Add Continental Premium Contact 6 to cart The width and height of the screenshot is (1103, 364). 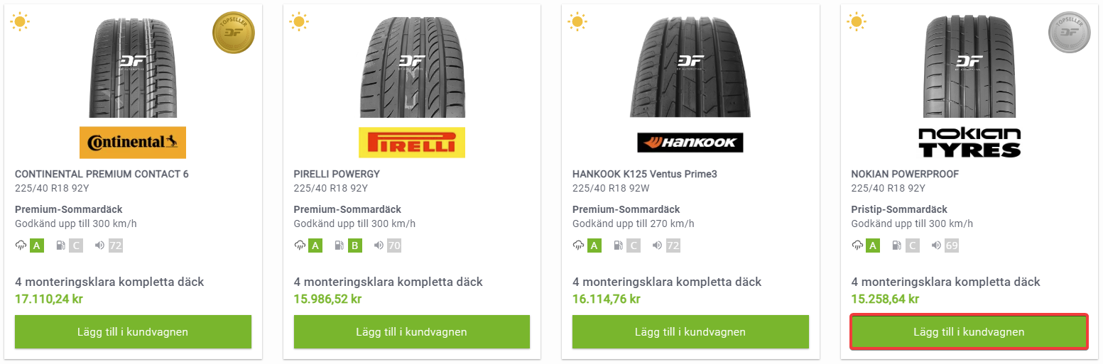click(x=133, y=331)
